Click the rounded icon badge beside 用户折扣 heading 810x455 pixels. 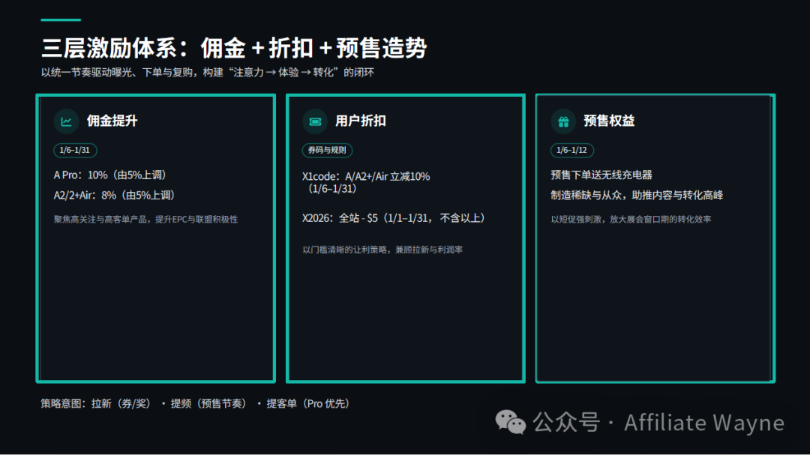coord(315,121)
